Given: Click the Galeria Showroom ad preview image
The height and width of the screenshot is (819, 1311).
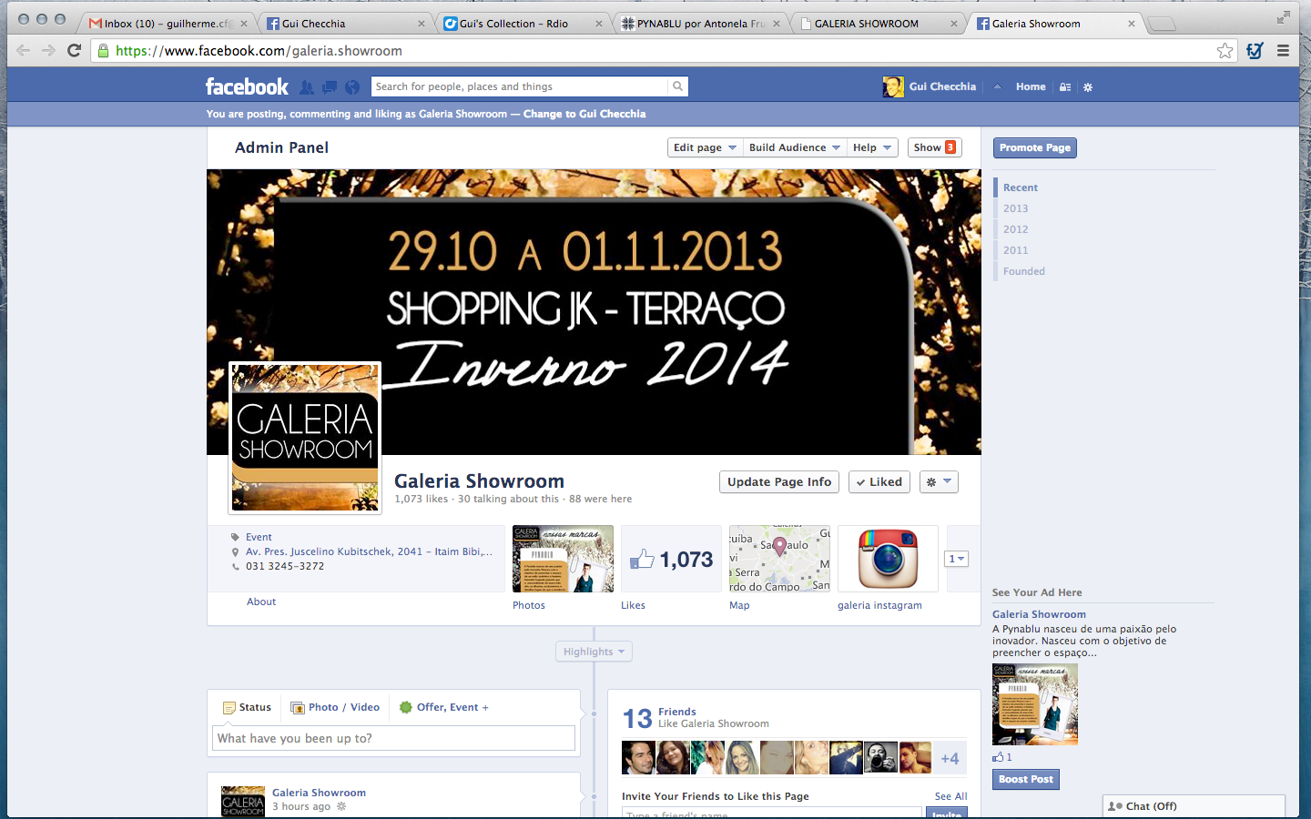Looking at the screenshot, I should click(1035, 704).
